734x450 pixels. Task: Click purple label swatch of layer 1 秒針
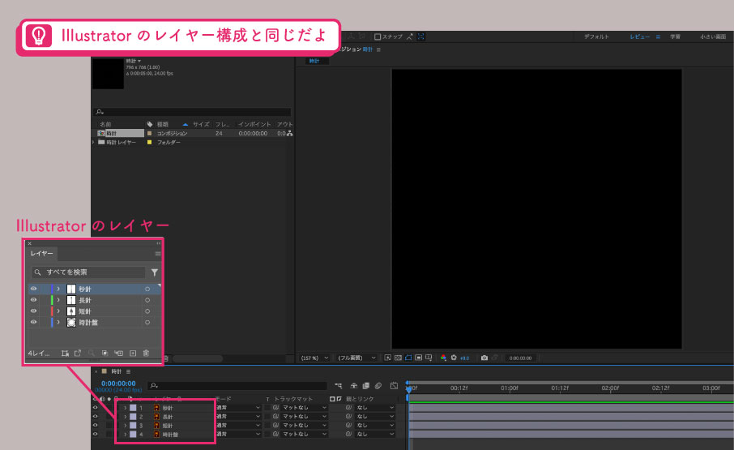point(134,408)
